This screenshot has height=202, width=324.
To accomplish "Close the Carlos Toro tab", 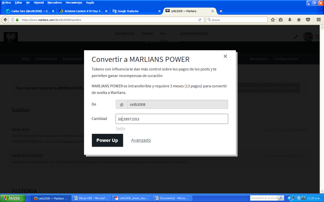I will pyautogui.click(x=53, y=11).
